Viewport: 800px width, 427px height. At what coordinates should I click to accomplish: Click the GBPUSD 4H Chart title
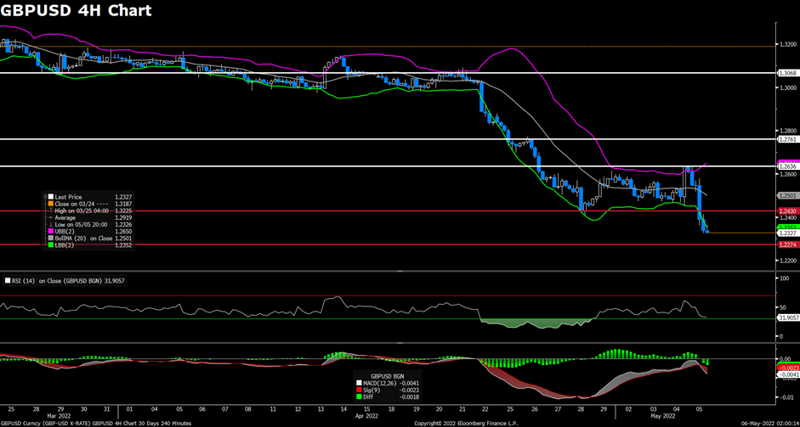coord(76,10)
